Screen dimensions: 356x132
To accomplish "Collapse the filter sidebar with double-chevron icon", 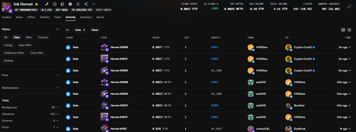I will coord(67,30).
